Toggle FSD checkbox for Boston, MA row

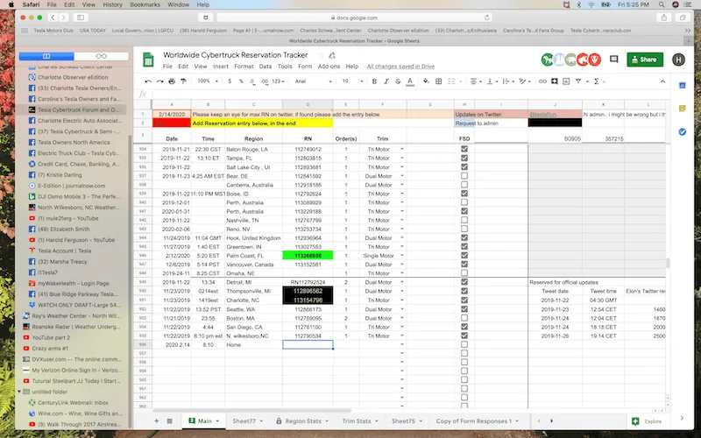pyautogui.click(x=464, y=318)
